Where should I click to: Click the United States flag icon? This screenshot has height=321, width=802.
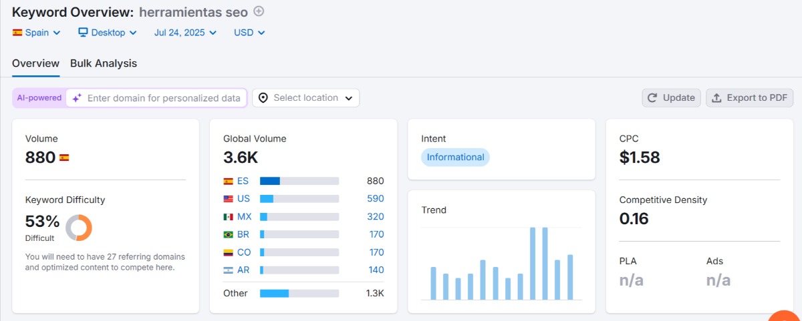228,199
